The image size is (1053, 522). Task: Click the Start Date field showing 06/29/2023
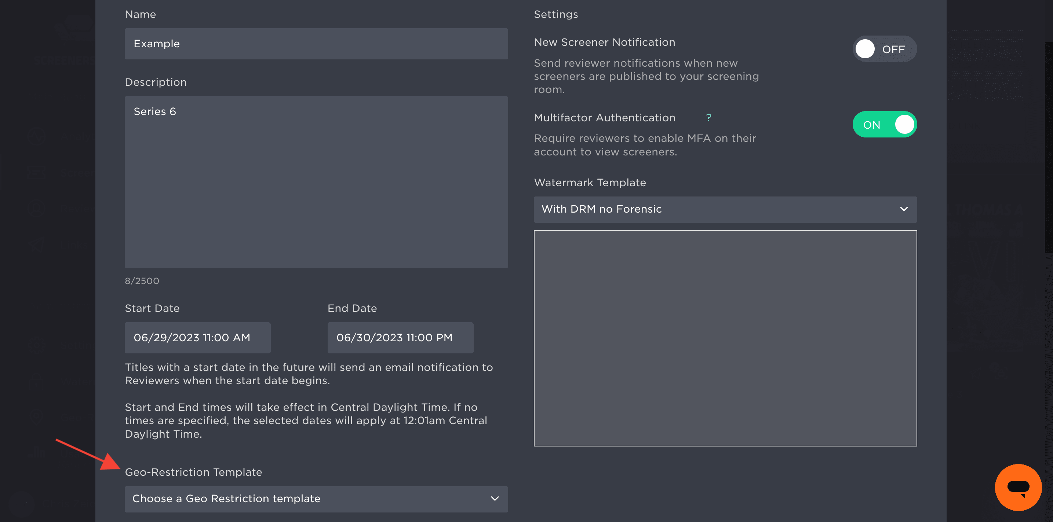(x=197, y=337)
